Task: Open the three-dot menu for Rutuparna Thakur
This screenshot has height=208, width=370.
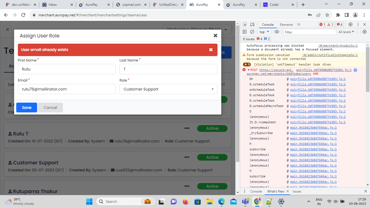Action: coord(187,186)
